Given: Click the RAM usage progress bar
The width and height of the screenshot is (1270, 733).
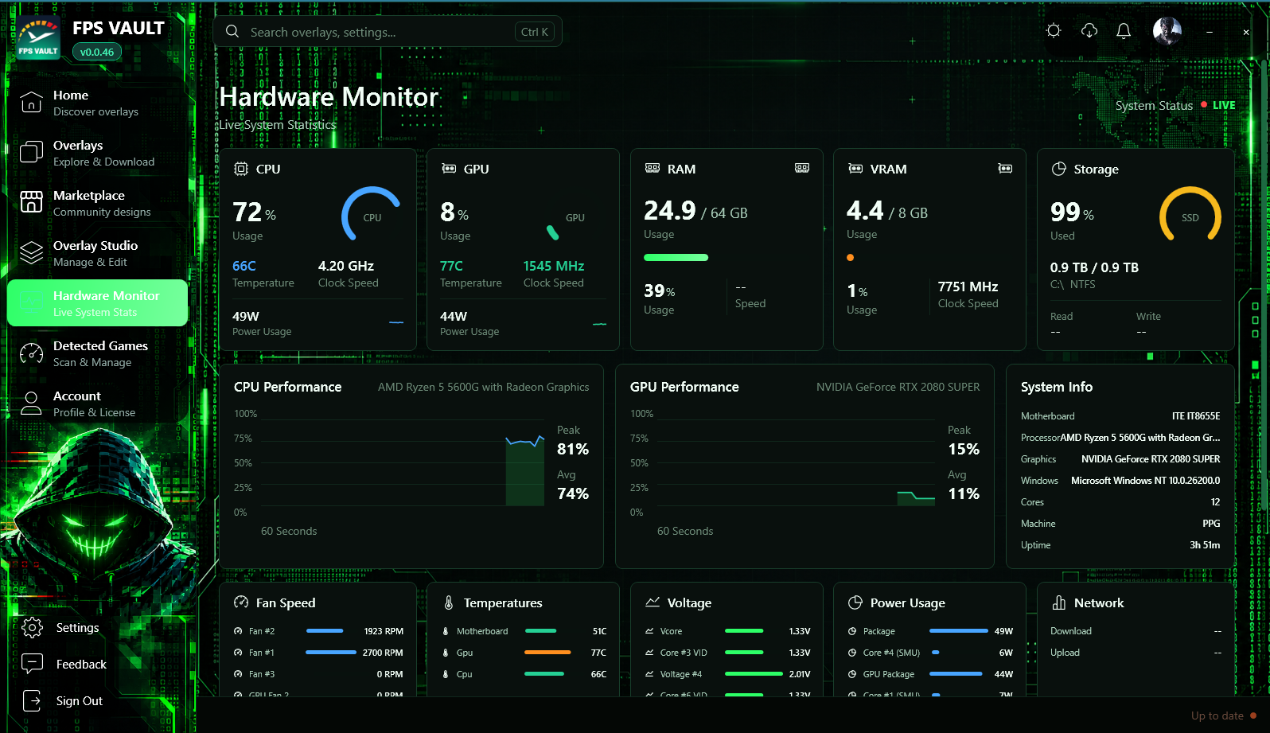Looking at the screenshot, I should pyautogui.click(x=676, y=257).
